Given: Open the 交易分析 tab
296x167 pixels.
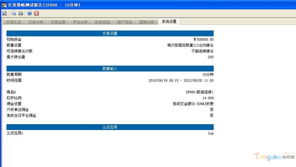Looking at the screenshot, I should [36, 22].
